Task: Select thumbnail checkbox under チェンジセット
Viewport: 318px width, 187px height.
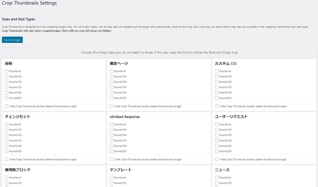Action: (x=7, y=124)
